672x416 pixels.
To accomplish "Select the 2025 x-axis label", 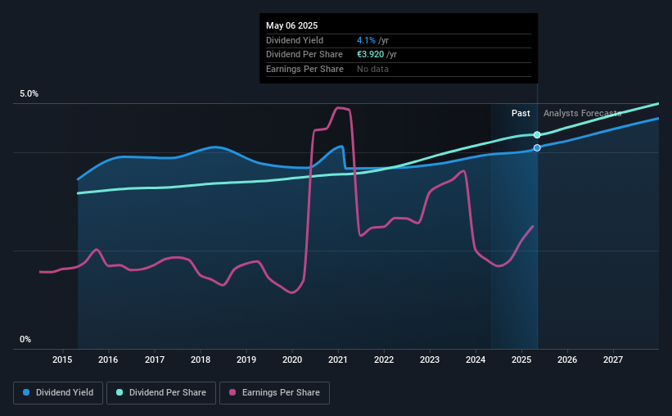I will [521, 359].
